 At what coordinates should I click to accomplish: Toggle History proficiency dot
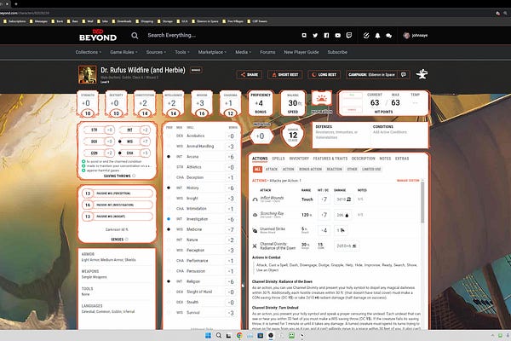[x=169, y=188]
